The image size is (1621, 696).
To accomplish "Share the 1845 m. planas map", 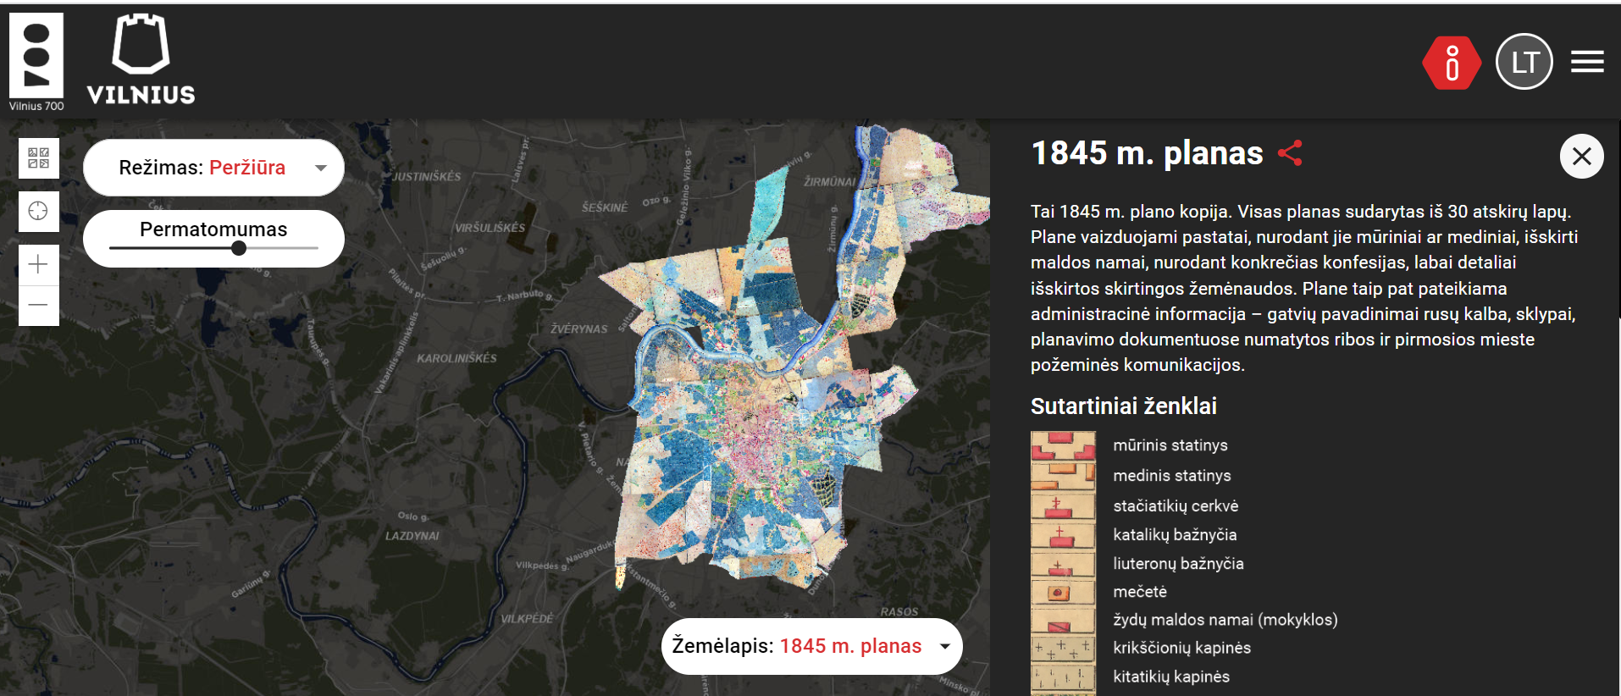I will (x=1290, y=153).
